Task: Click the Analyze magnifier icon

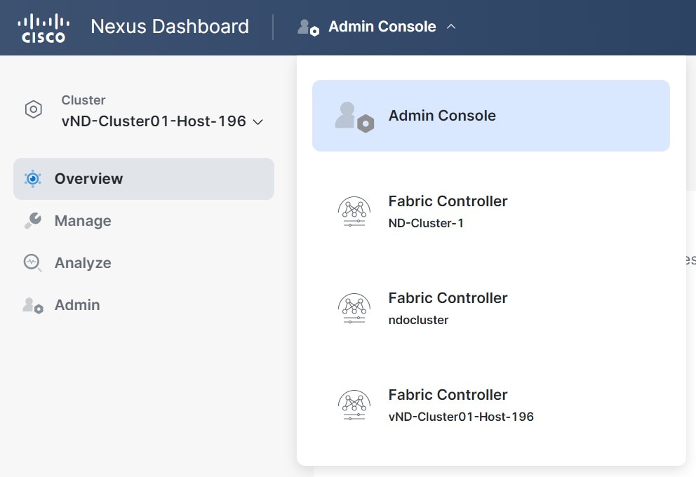Action: [32, 262]
